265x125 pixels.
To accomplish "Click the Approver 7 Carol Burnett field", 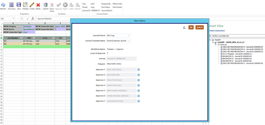I will (x=121, y=101).
